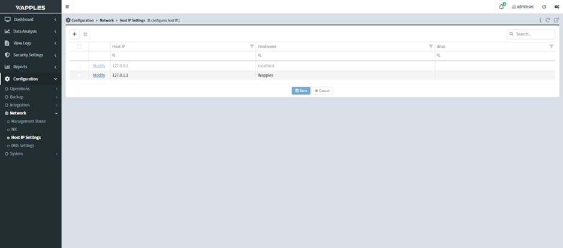Click the power logout icon
The image size is (563, 248).
click(x=544, y=7)
